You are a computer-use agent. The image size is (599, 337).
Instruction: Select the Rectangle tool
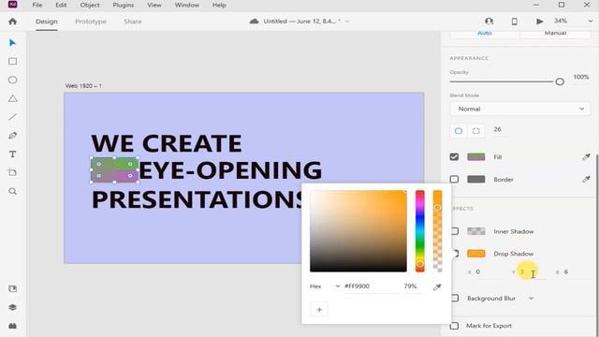click(12, 62)
